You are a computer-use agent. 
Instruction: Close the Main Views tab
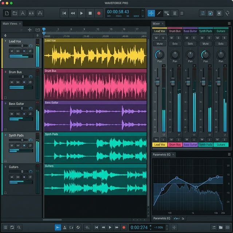[20, 24]
